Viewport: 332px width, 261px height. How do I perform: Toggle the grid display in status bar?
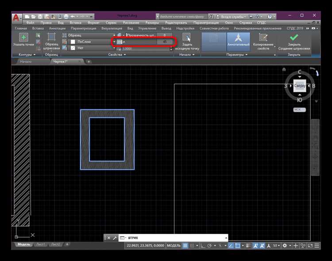coord(185,246)
